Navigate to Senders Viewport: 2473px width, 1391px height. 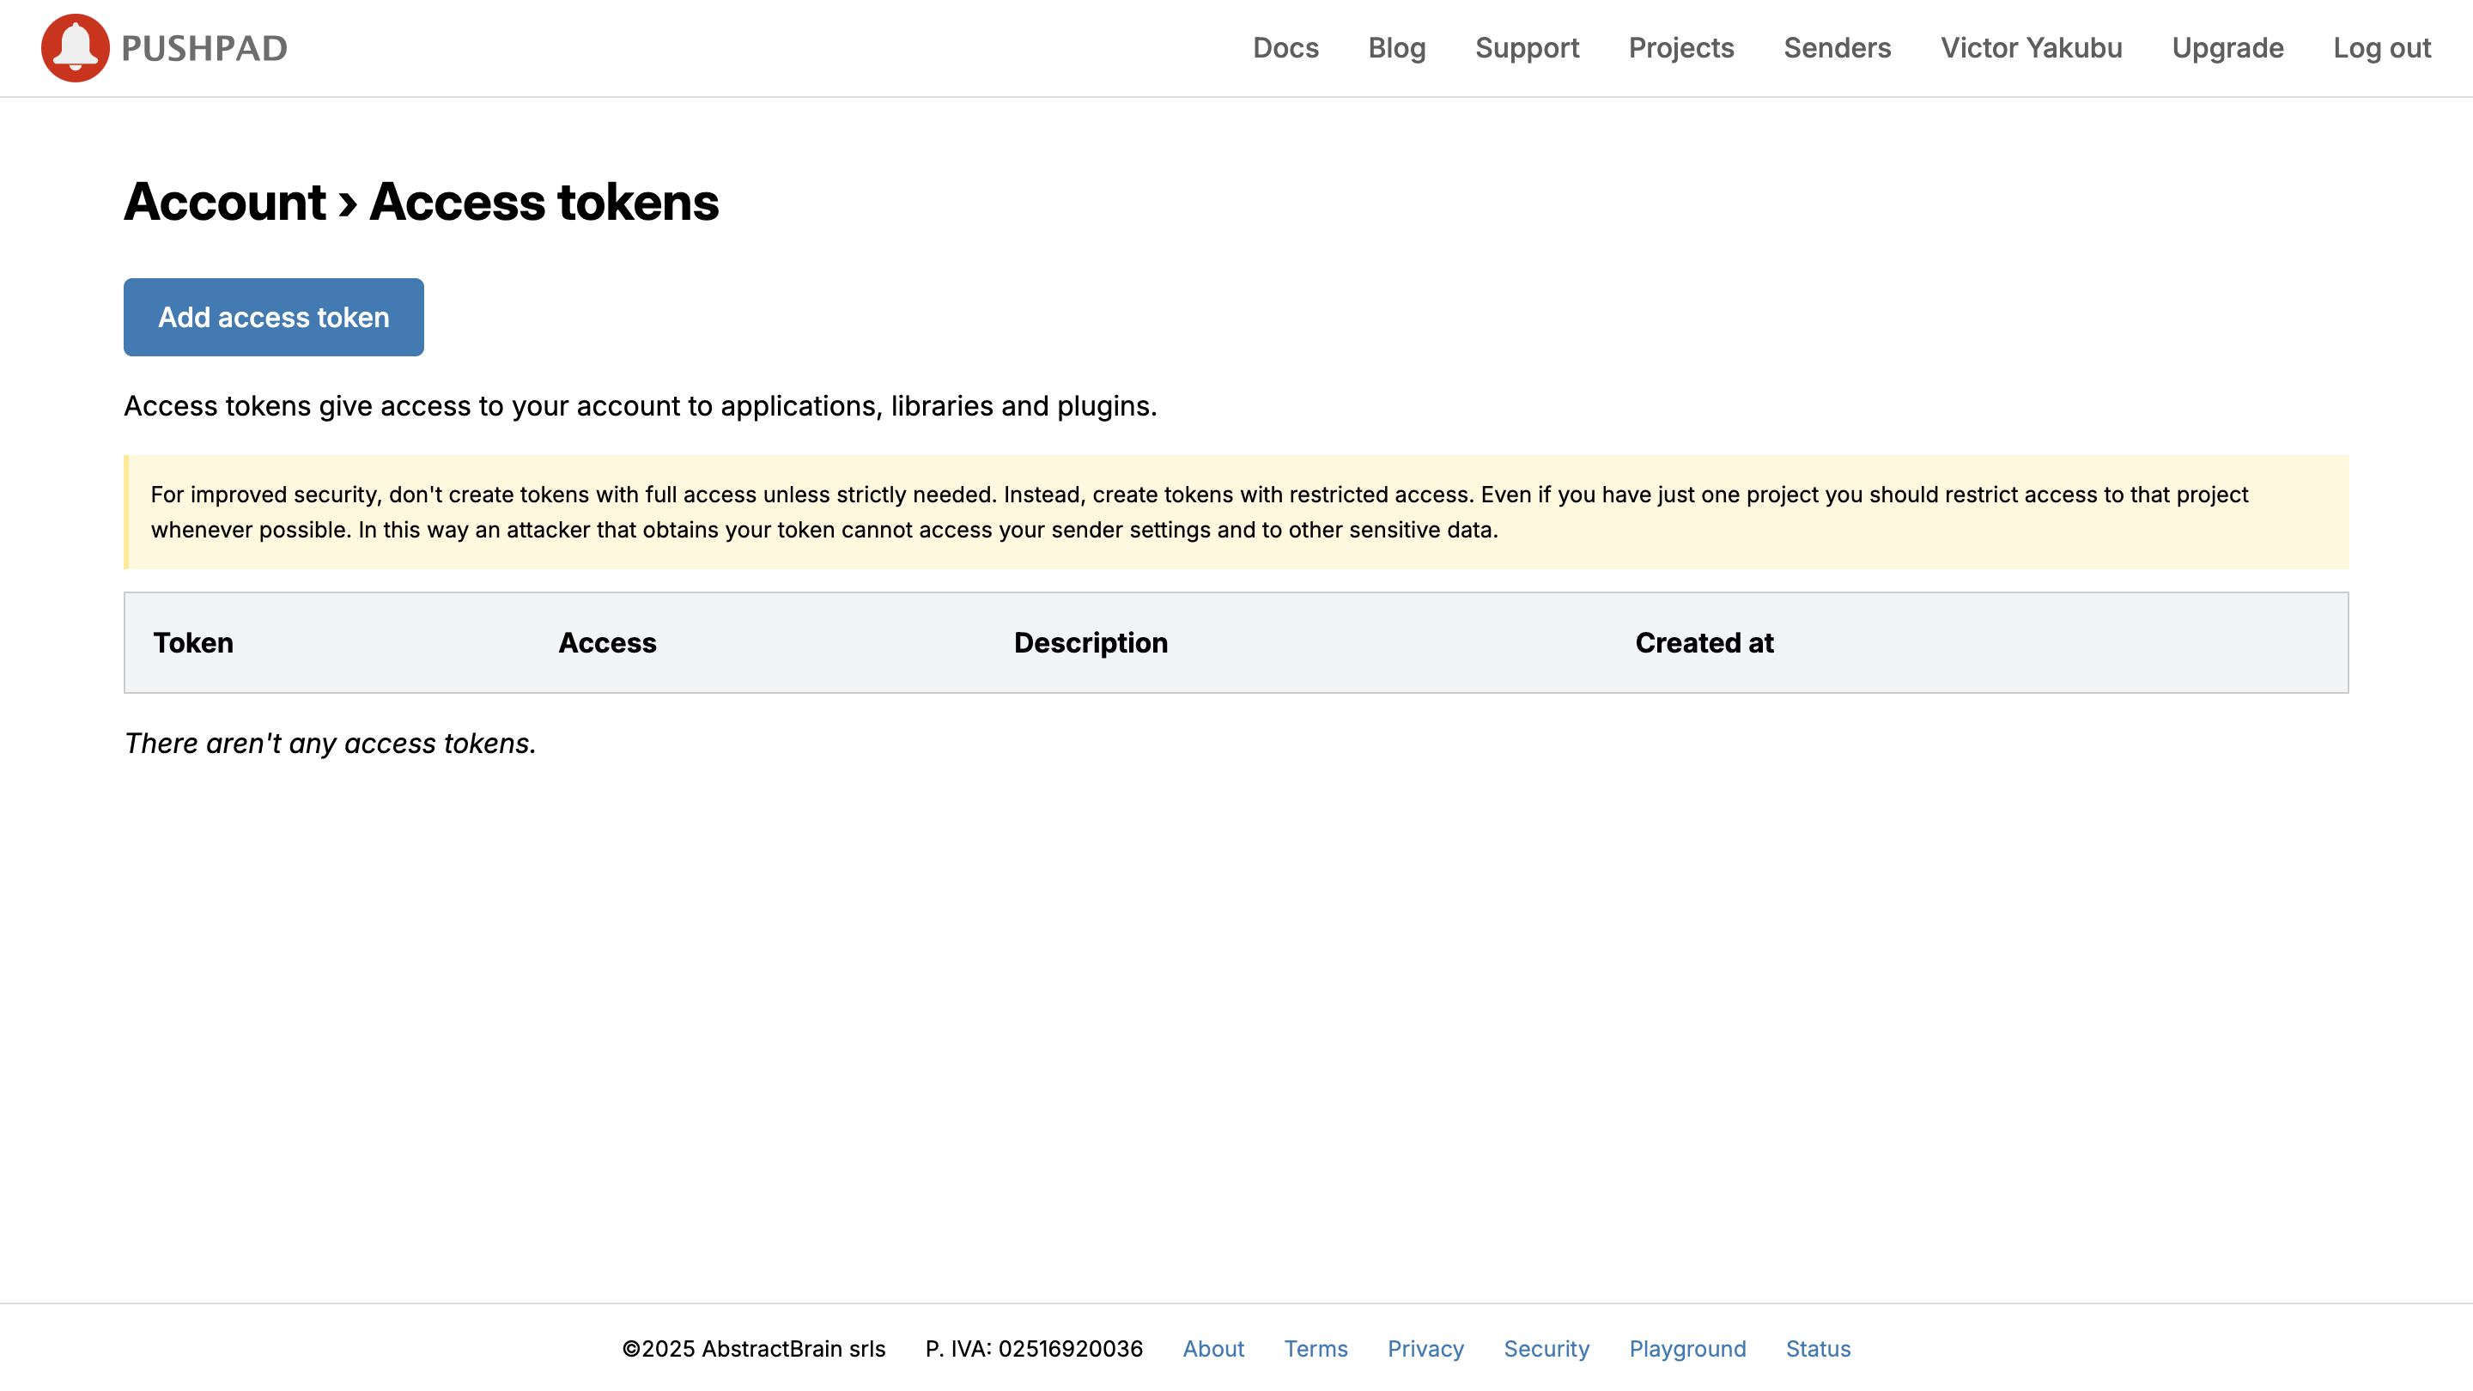click(1837, 47)
